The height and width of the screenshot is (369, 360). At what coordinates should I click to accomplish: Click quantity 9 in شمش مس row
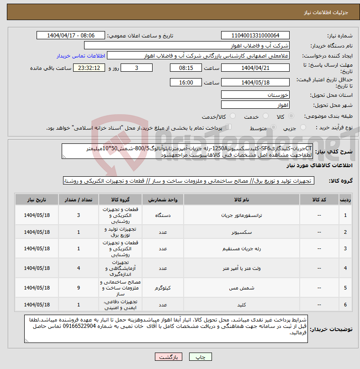coord(79,288)
